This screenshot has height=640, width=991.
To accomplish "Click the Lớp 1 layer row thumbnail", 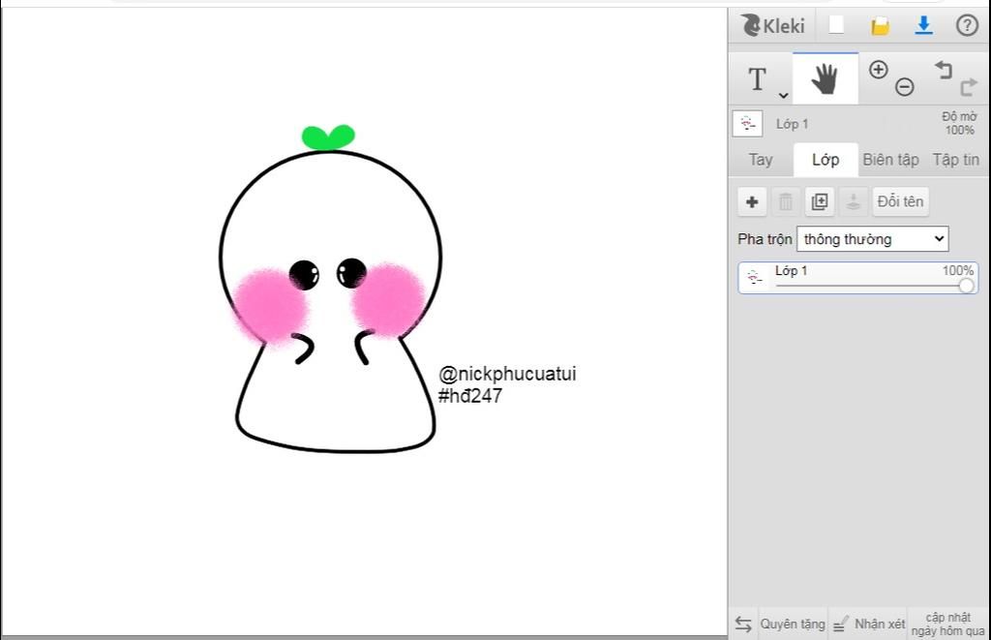I will click(x=754, y=278).
